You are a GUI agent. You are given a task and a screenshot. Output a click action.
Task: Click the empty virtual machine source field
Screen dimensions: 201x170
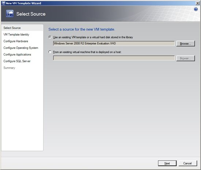point(114,58)
